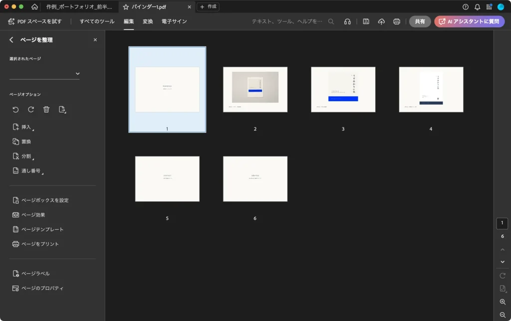Select page 1 thumbnail
This screenshot has width=511, height=321.
pyautogui.click(x=167, y=90)
